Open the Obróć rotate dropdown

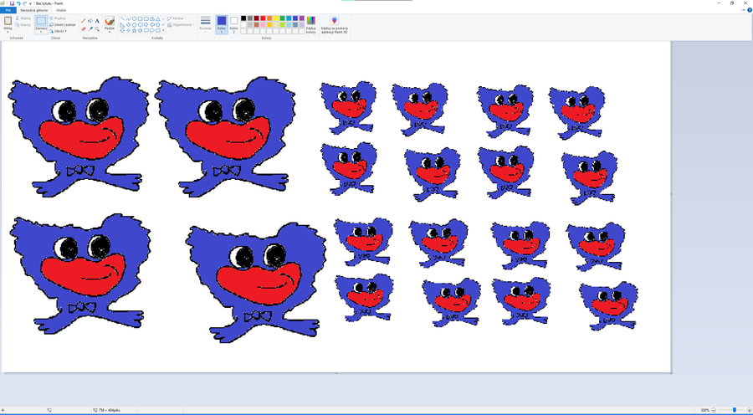click(x=59, y=31)
